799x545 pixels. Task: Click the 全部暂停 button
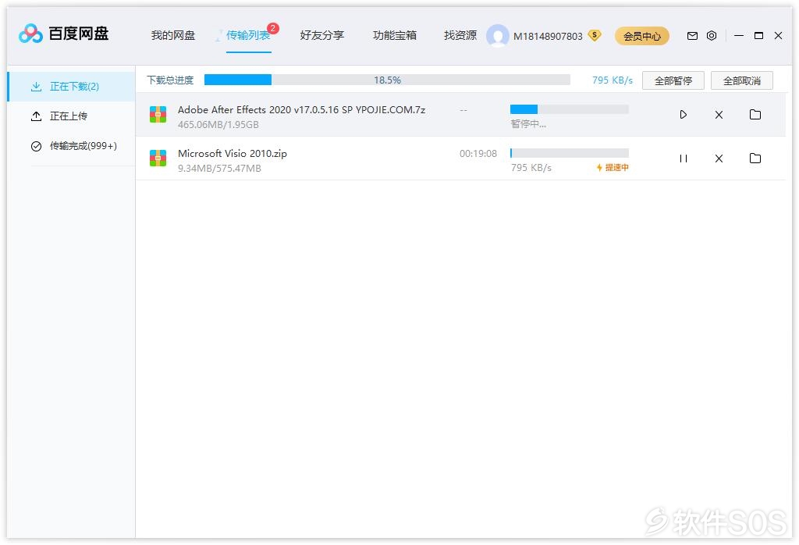click(x=673, y=80)
